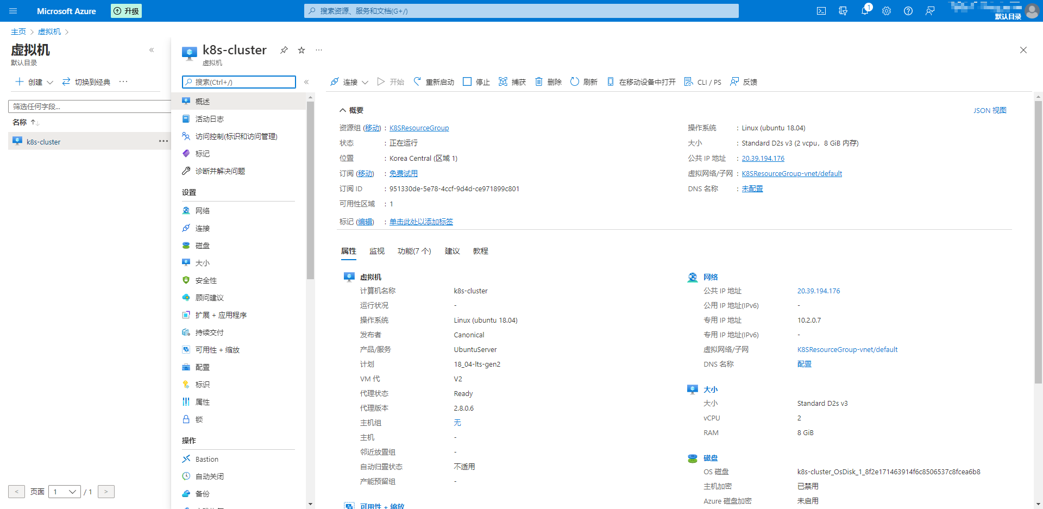This screenshot has height=509, width=1043.
Task: Open more options next to k8s-cluster title
Action: point(319,50)
